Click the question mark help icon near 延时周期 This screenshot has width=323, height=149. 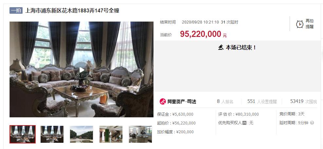point(312,123)
